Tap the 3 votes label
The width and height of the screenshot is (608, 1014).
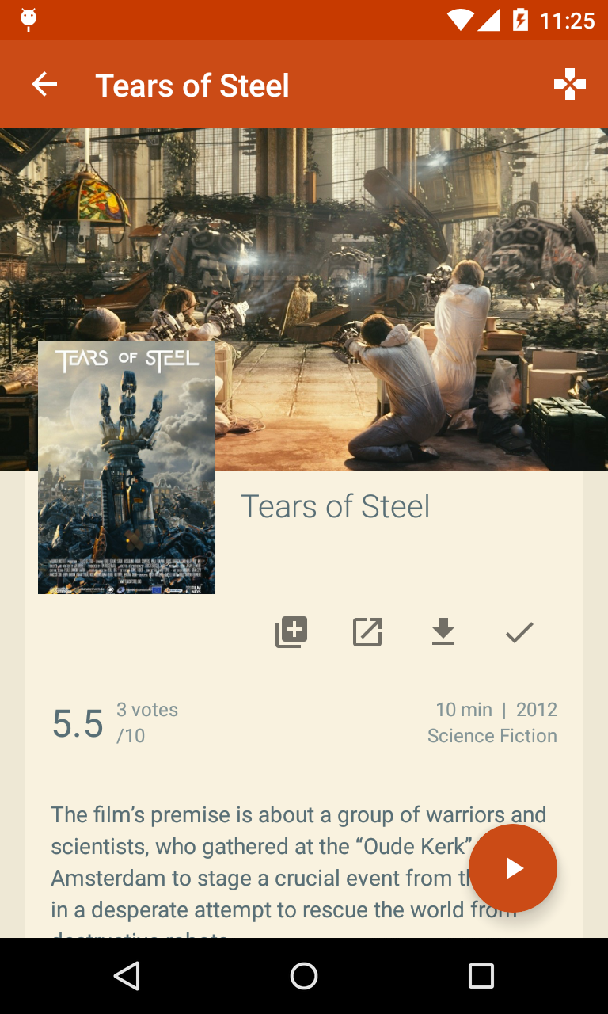147,710
